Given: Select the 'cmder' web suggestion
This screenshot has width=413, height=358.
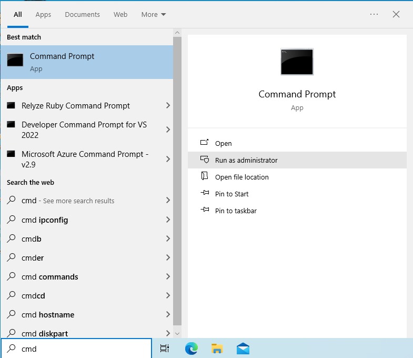Looking at the screenshot, I should pyautogui.click(x=87, y=257).
